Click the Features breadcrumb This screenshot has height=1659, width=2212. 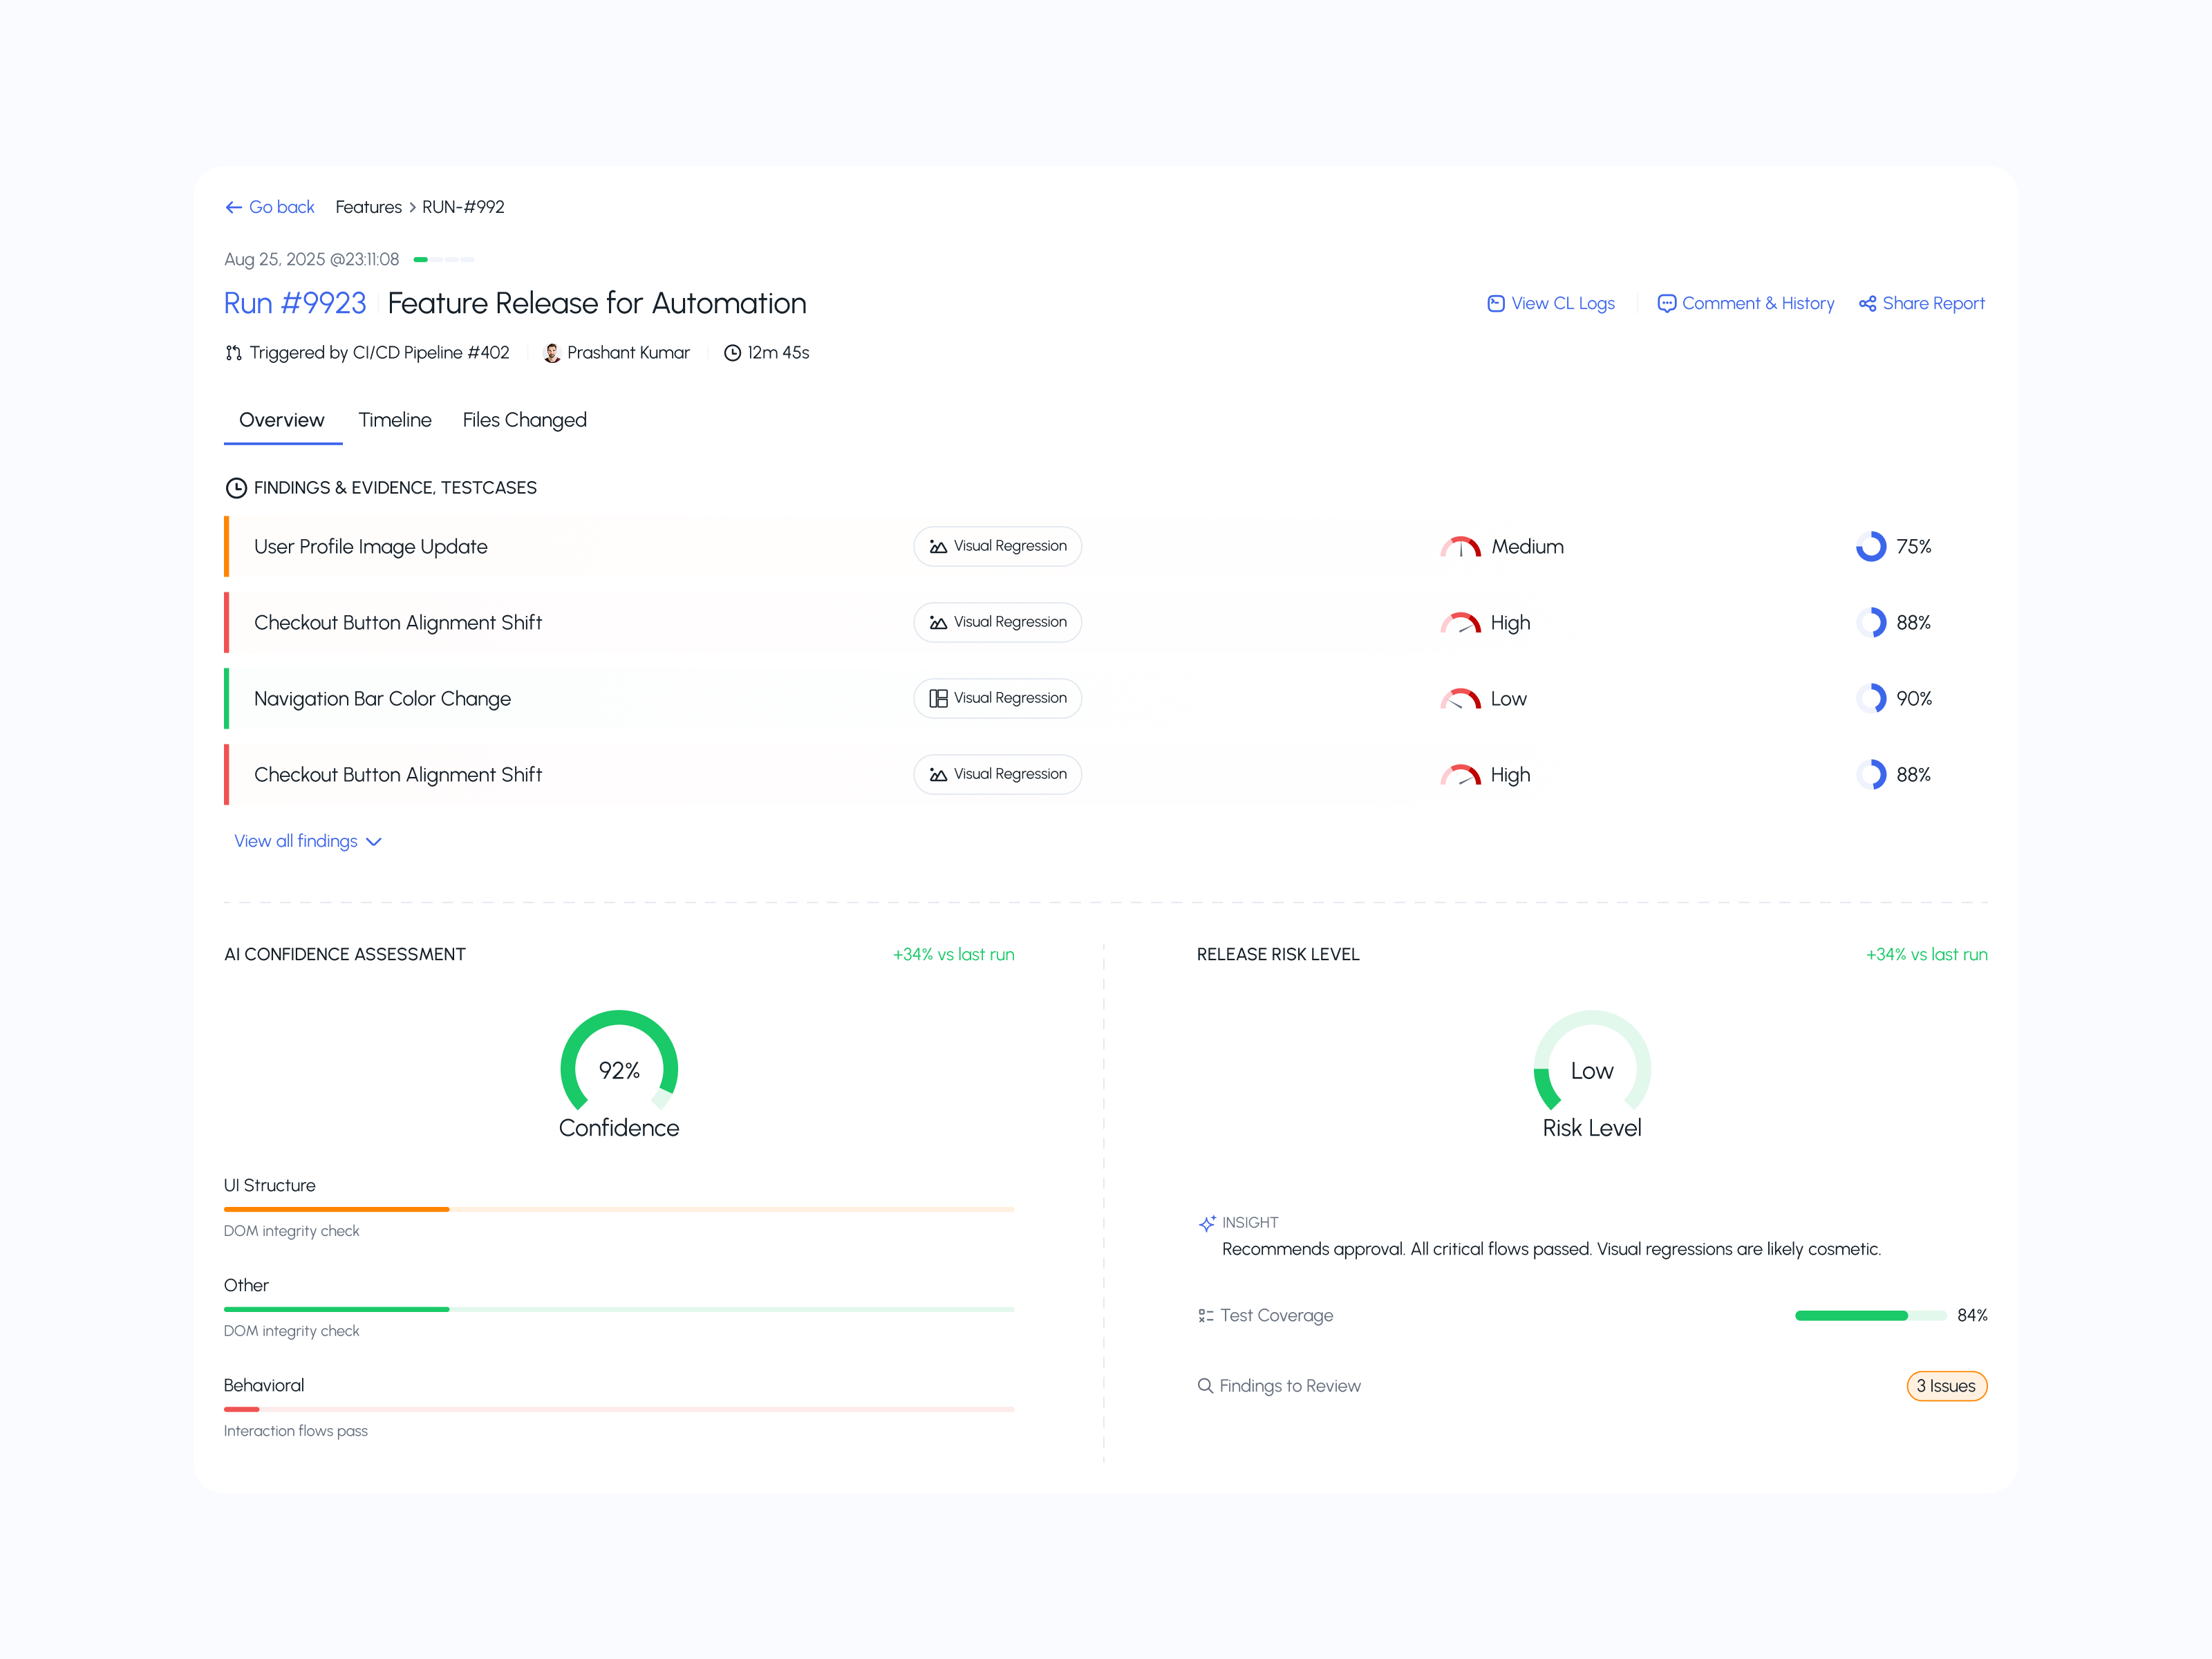(x=368, y=207)
